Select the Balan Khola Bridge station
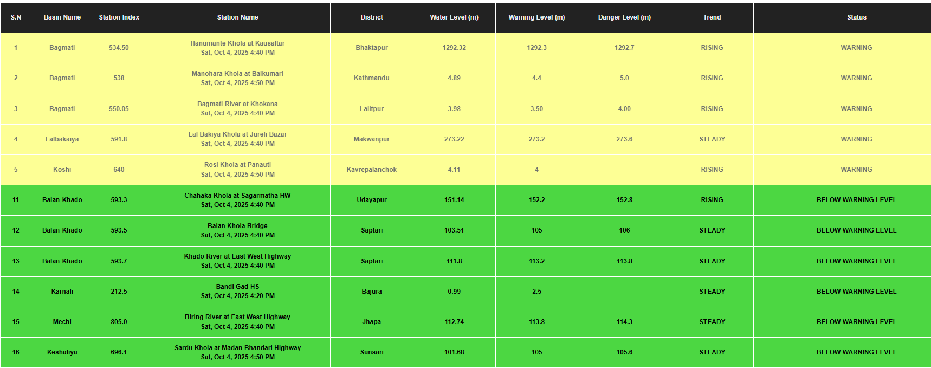Screen dimensions: 931x368 (x=237, y=226)
